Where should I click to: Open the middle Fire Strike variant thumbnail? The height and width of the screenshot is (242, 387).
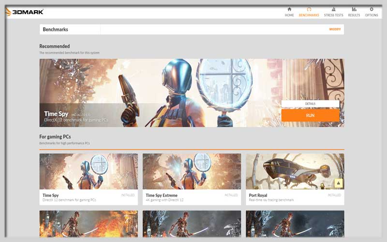pyautogui.click(x=192, y=224)
